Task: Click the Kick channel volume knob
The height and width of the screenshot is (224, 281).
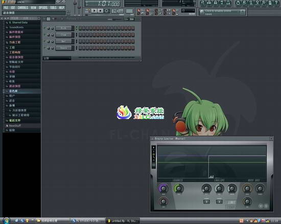Action: tap(52, 28)
